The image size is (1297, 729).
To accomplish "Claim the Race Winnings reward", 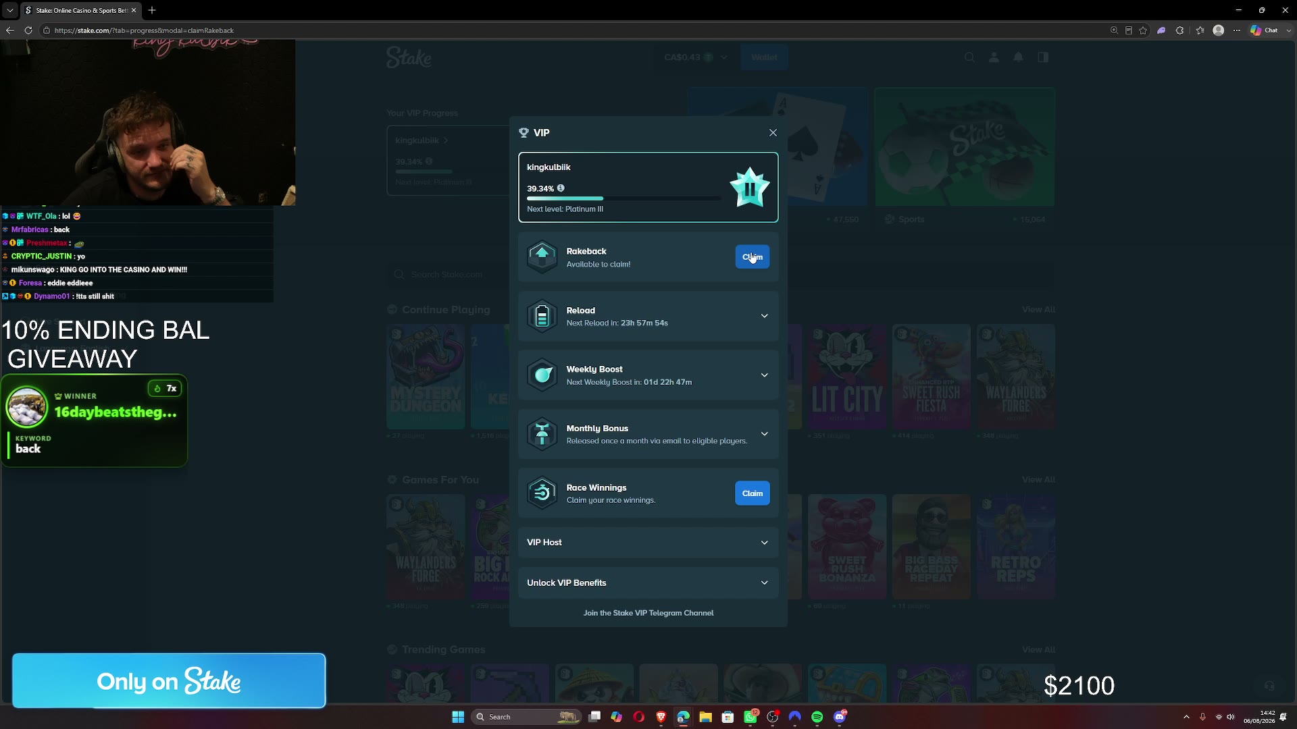I will click(x=752, y=493).
